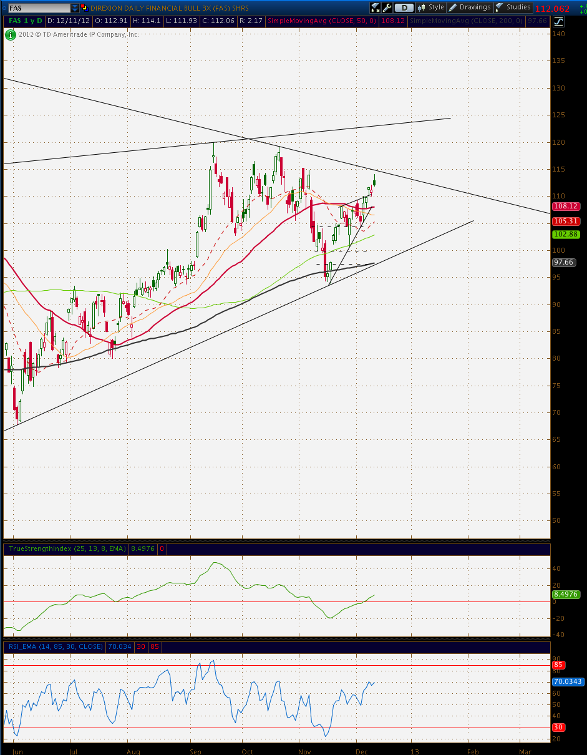587x755 pixels.
Task: Click the RSI_EMA (14, 85, 30, CLOSE) label
Action: coord(54,646)
